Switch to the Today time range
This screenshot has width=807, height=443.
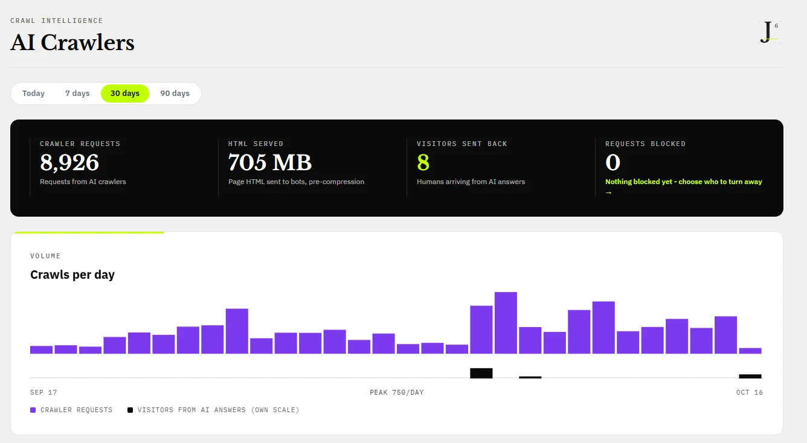[x=34, y=94]
